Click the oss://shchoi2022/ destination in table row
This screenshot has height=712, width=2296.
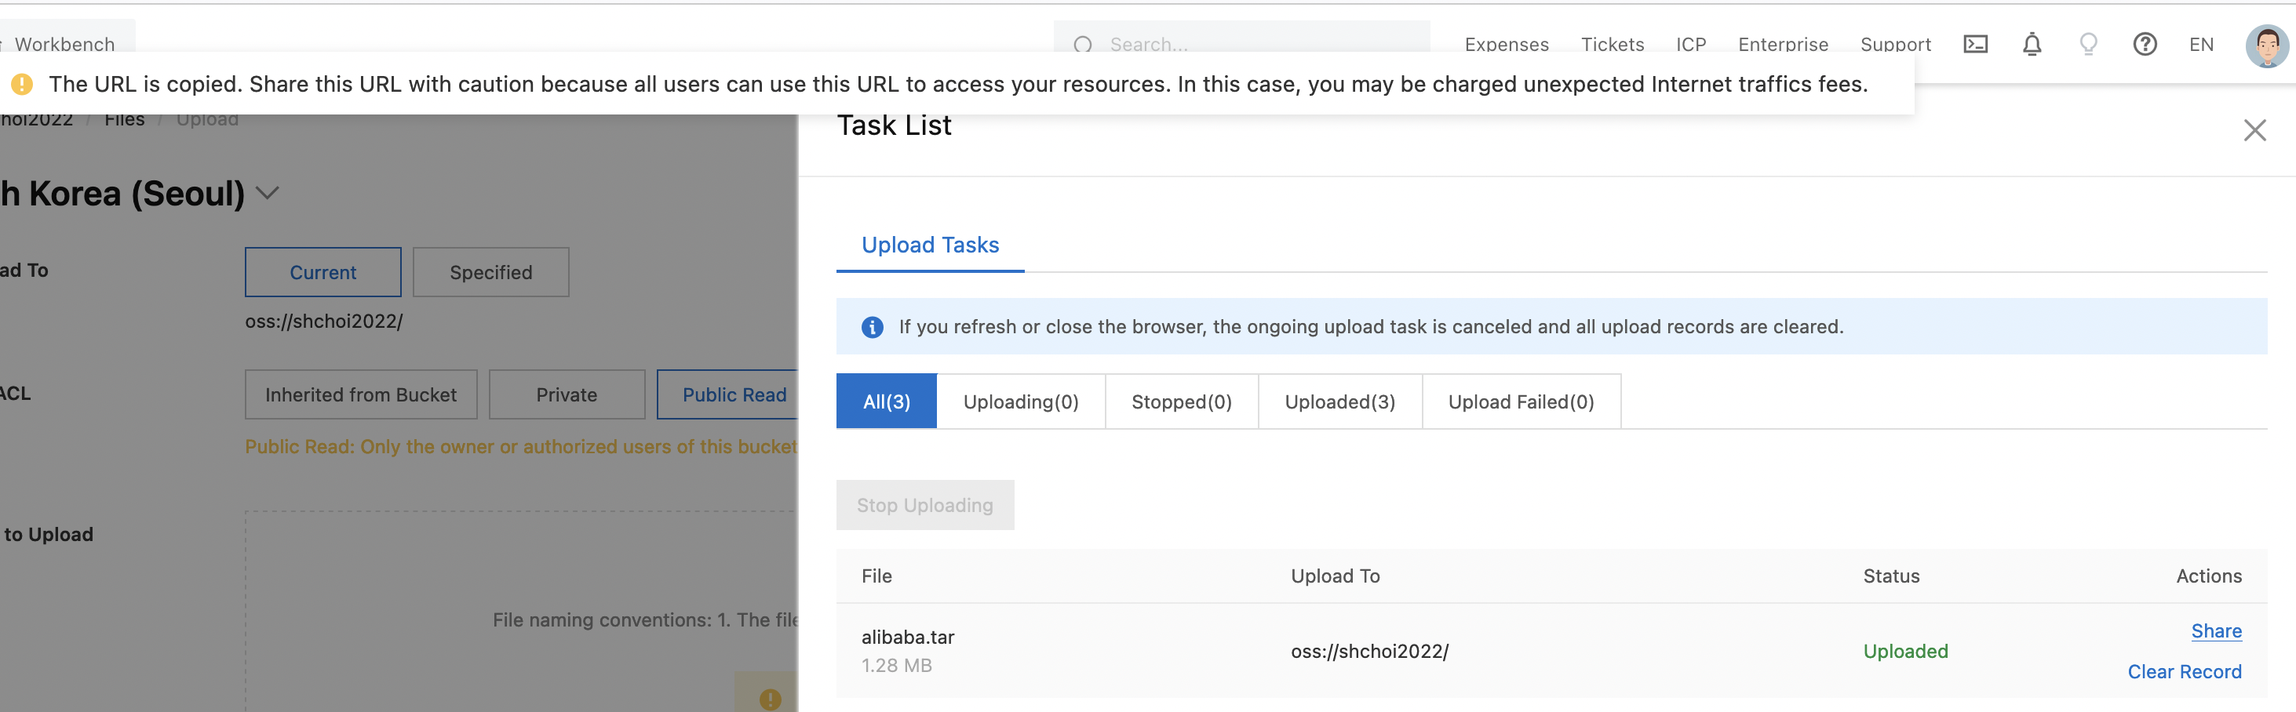click(1369, 651)
